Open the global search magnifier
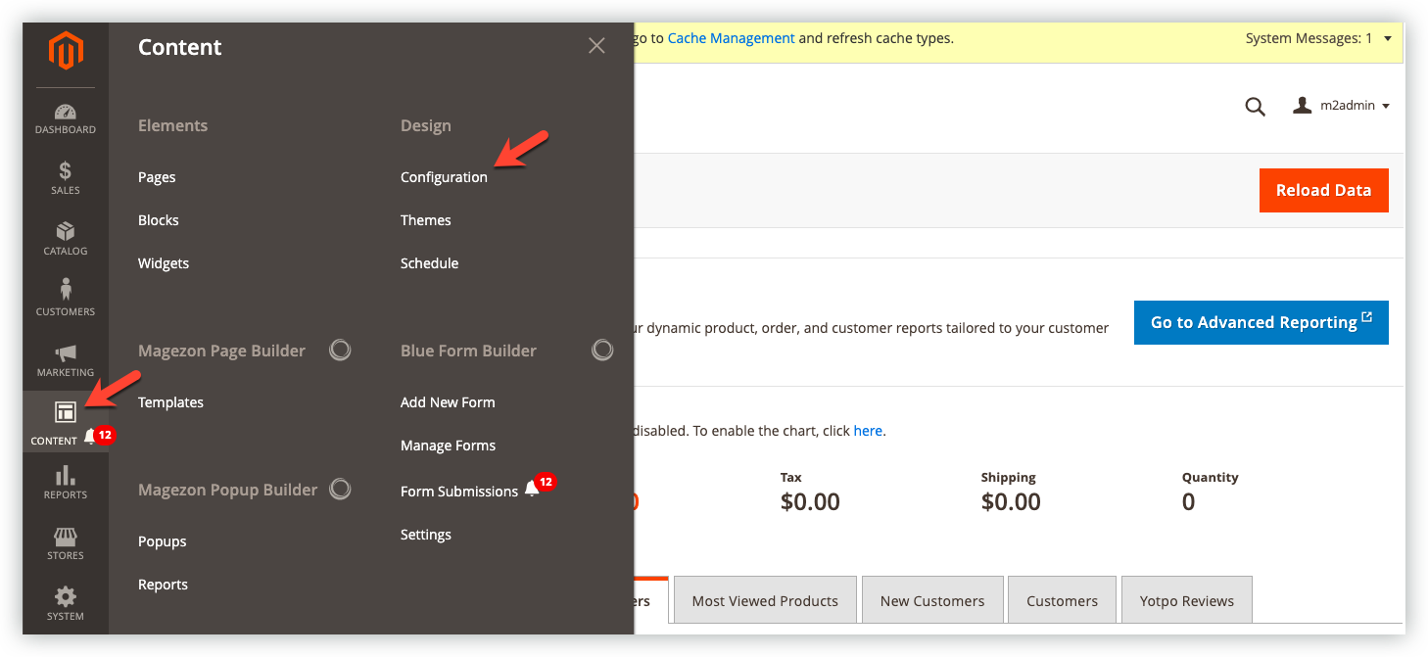This screenshot has width=1428, height=657. (1255, 106)
